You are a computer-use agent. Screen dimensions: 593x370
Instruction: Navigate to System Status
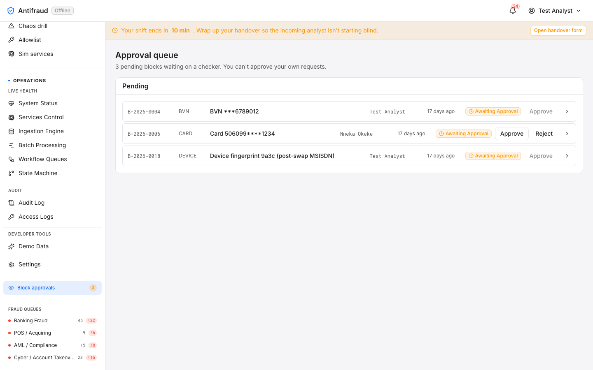[52, 103]
